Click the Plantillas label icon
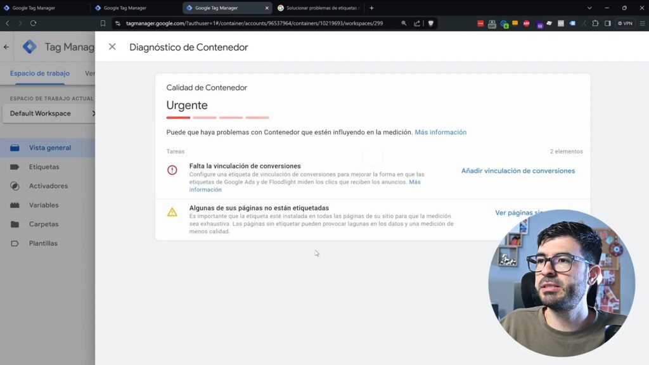Screen dimensions: 649x365 (x=15, y=243)
